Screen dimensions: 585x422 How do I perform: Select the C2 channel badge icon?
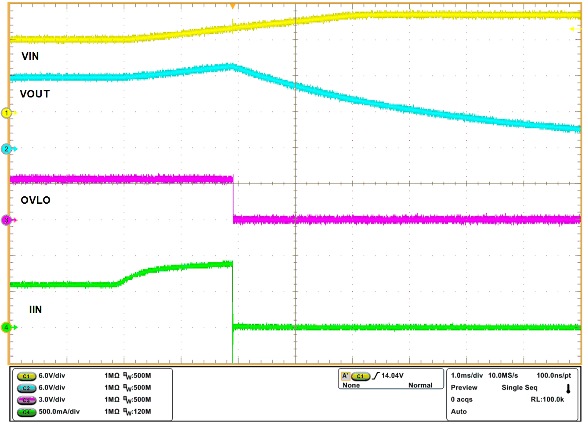point(26,388)
